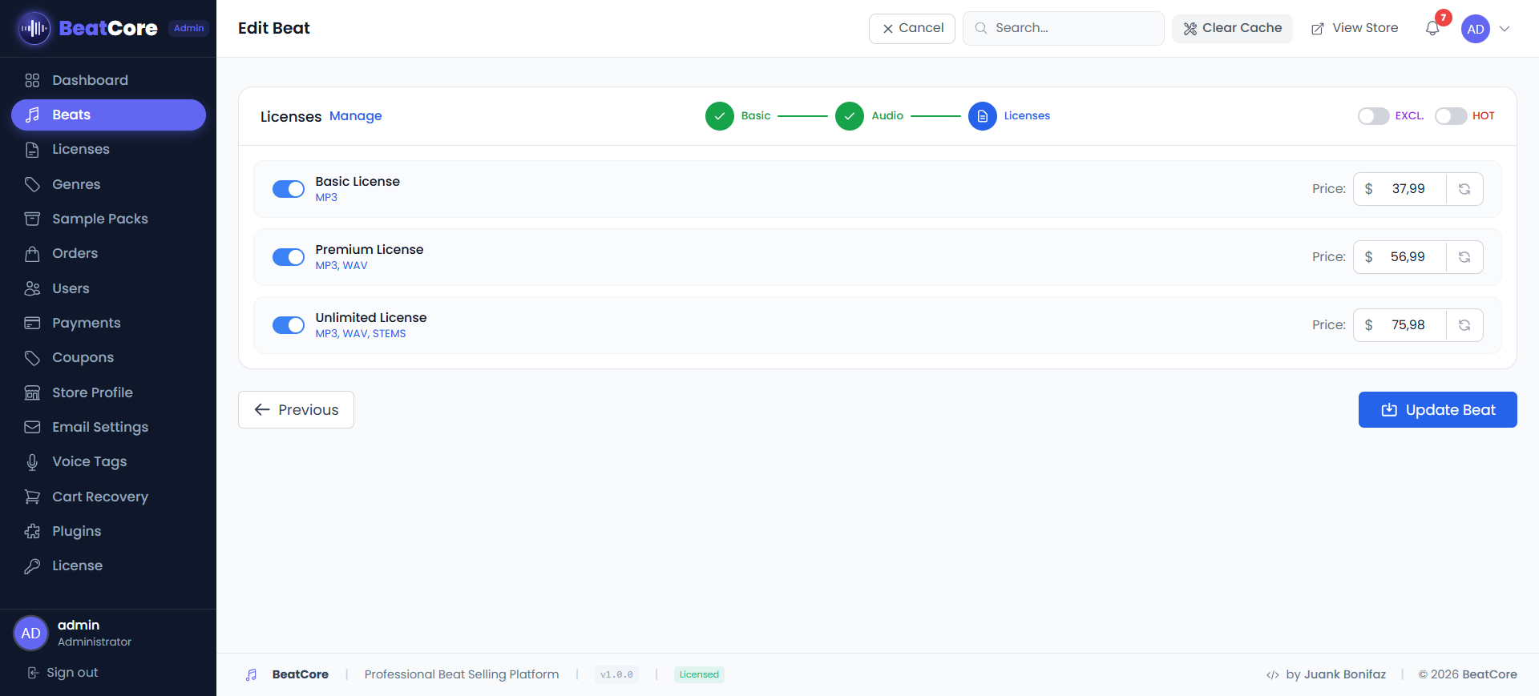1539x696 pixels.
Task: Click the BeatCore waveform logo icon
Action: (34, 29)
